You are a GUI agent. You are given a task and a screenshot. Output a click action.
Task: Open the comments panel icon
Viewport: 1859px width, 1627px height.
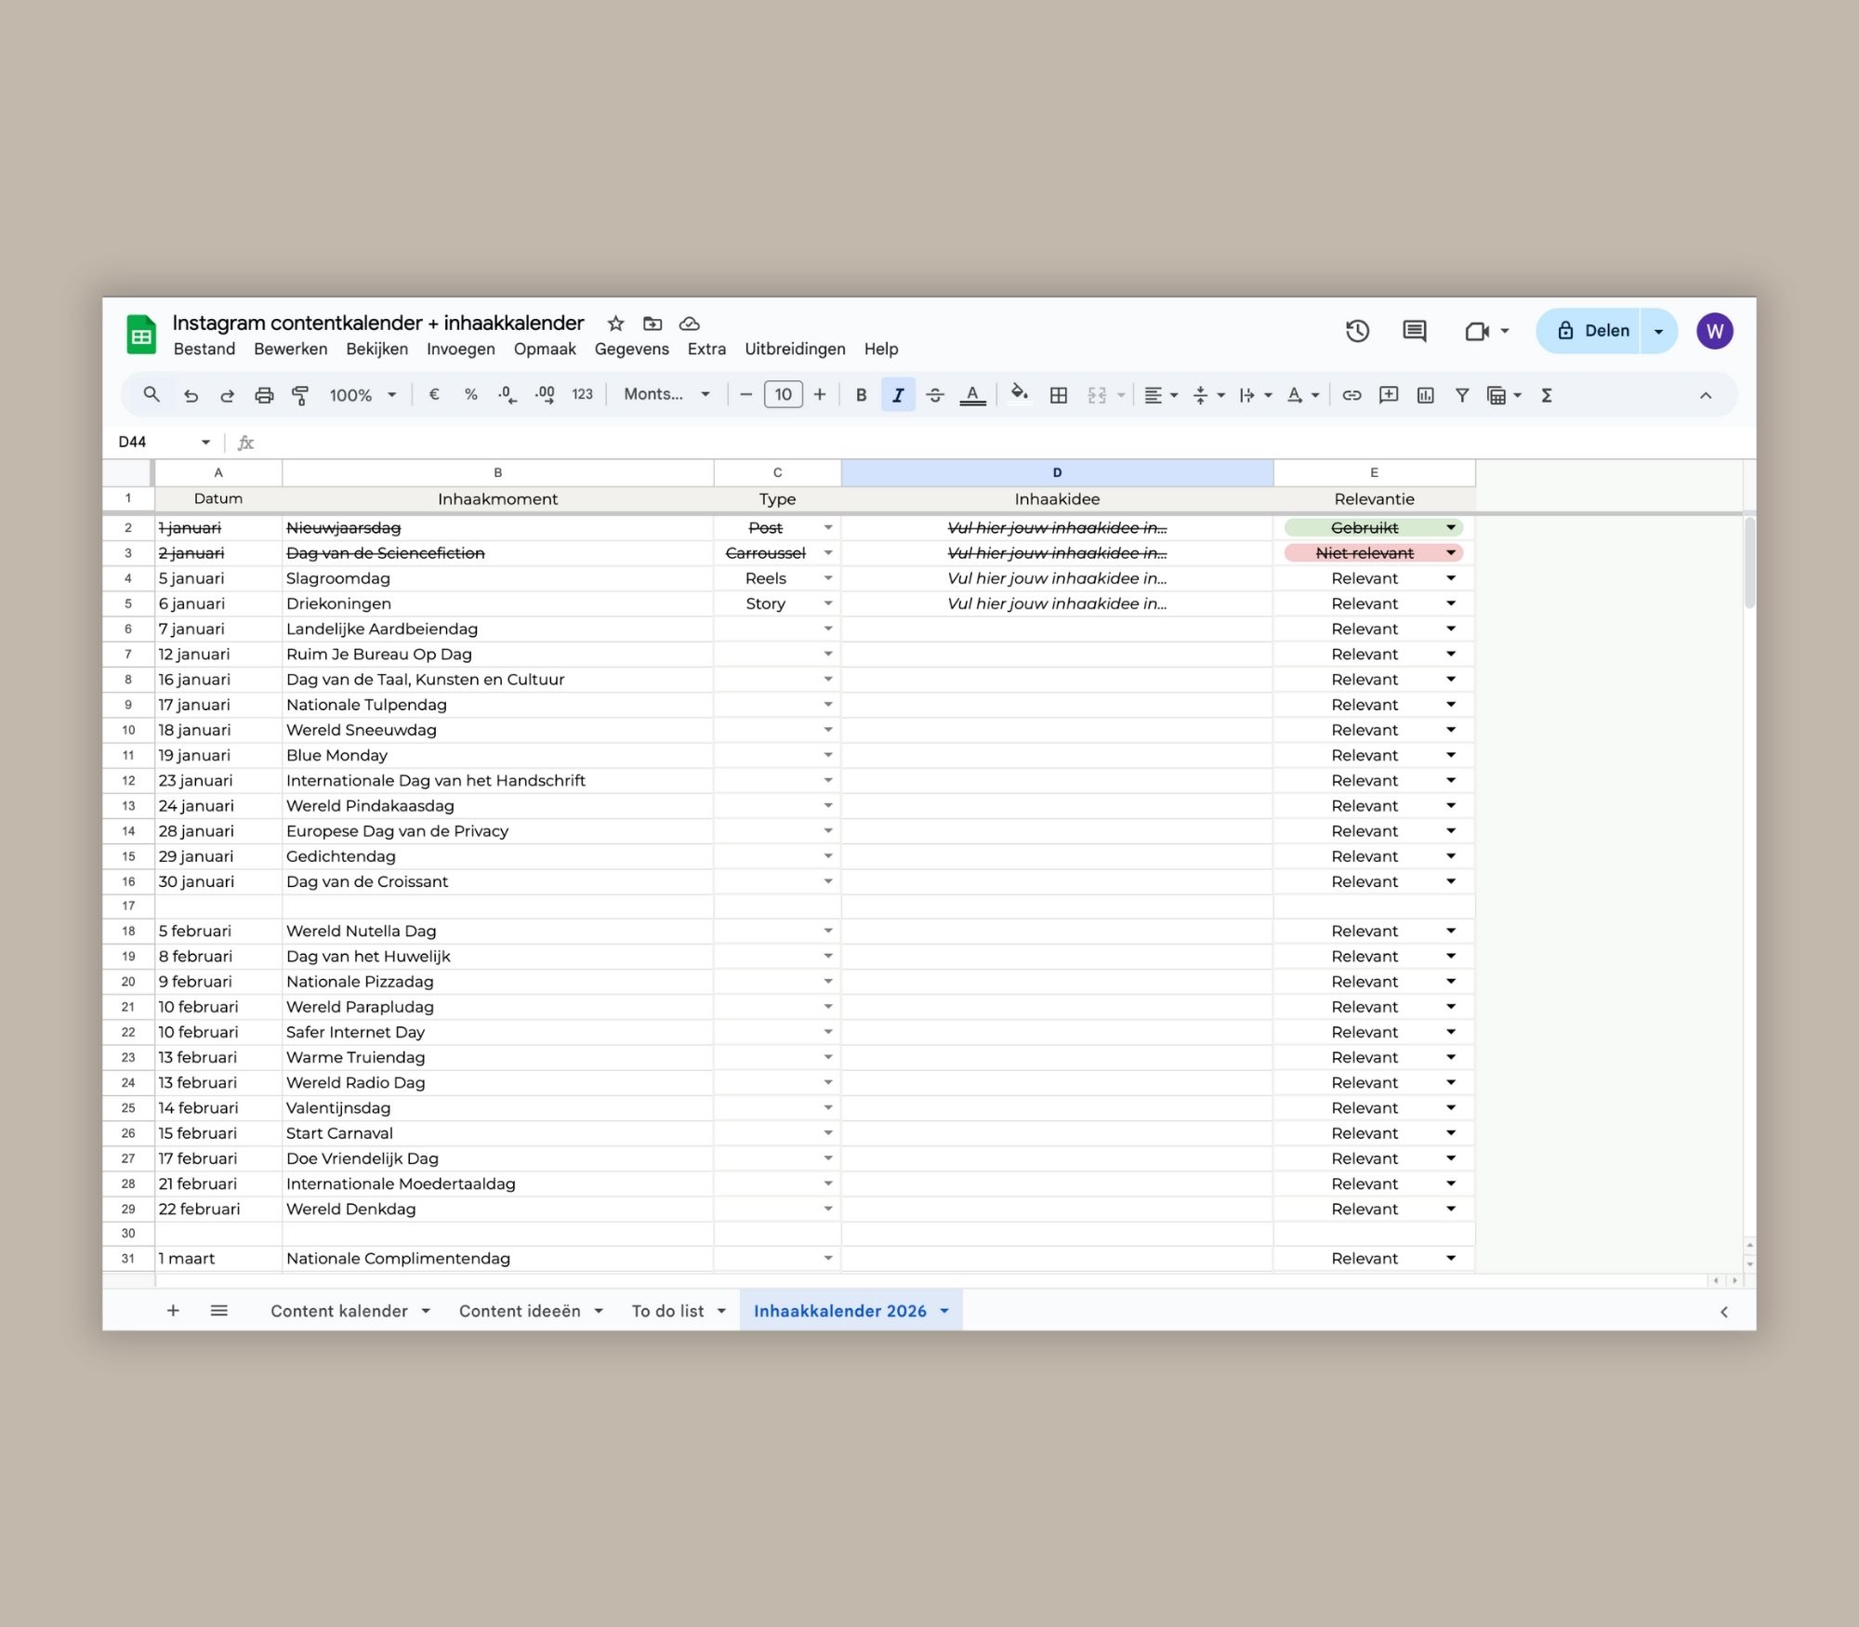pos(1414,331)
